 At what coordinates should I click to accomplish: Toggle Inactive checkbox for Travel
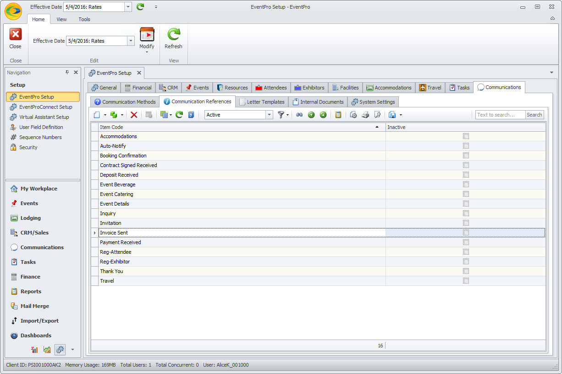click(x=466, y=281)
